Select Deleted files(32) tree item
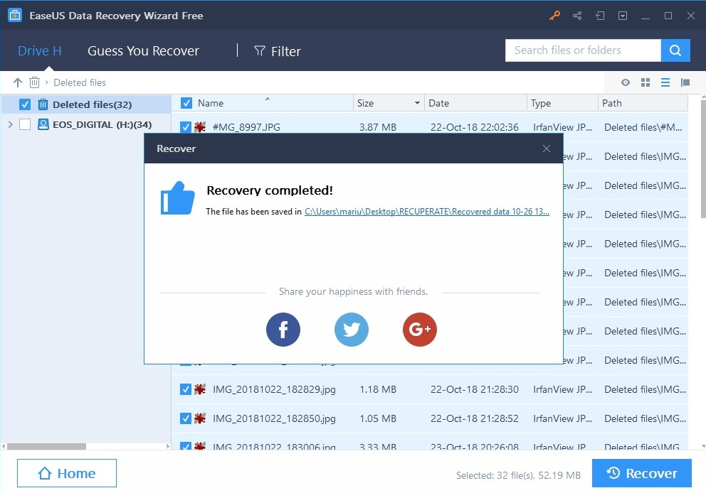The height and width of the screenshot is (493, 706). point(85,104)
